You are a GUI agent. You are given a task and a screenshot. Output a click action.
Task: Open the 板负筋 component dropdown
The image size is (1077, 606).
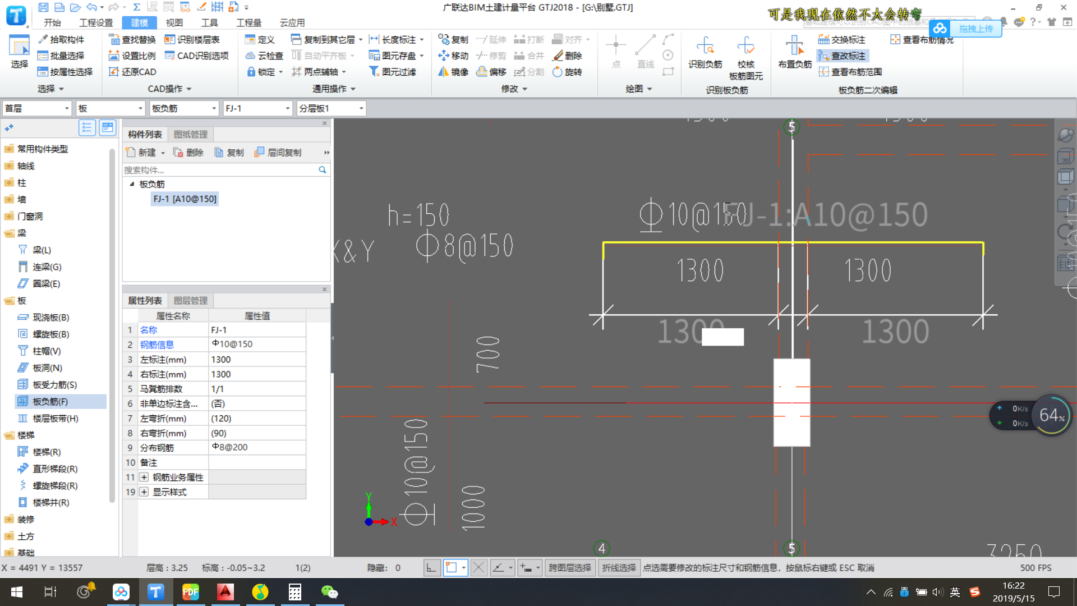184,108
